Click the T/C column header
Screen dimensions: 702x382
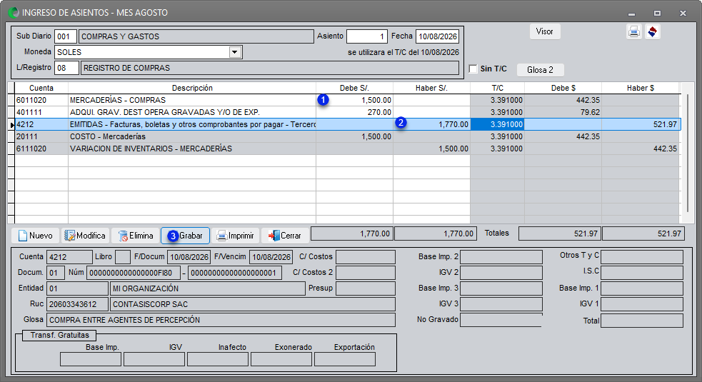pyautogui.click(x=498, y=89)
